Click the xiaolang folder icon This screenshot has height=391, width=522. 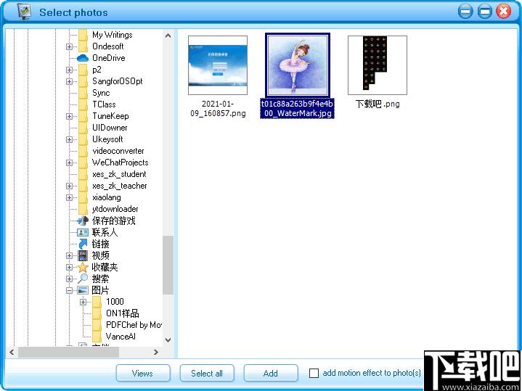pyautogui.click(x=83, y=197)
